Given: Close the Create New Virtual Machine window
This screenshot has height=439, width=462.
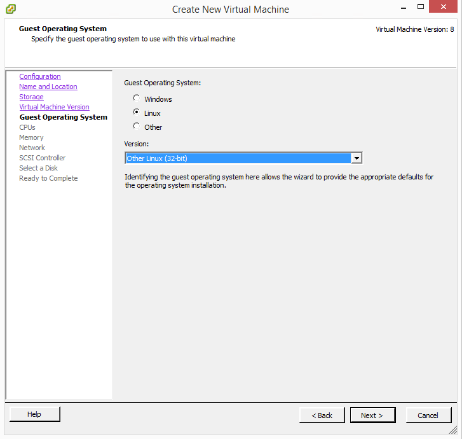Looking at the screenshot, I should coord(443,6).
